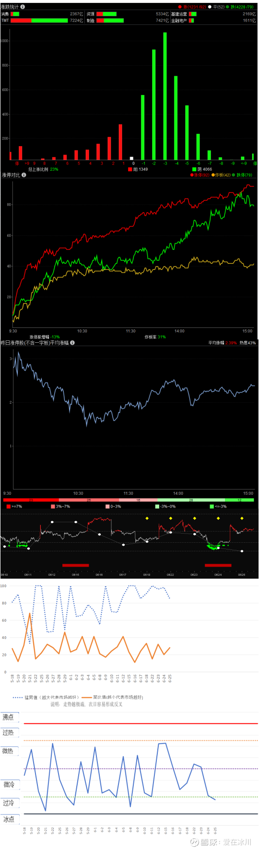The width and height of the screenshot is (259, 850).
Task: Click the TMT sector money-flow bar
Action: 39,21
